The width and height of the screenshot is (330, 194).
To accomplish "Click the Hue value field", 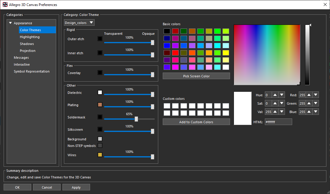I will [268, 95].
